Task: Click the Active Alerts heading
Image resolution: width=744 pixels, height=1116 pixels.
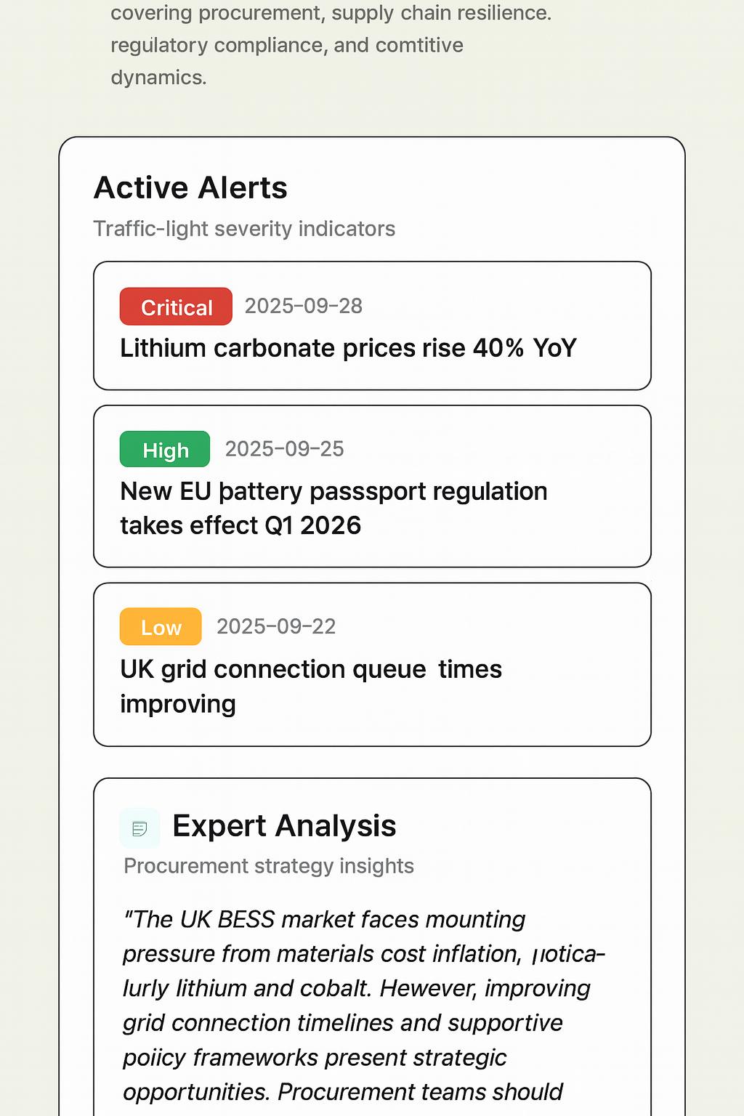Action: coord(190,188)
